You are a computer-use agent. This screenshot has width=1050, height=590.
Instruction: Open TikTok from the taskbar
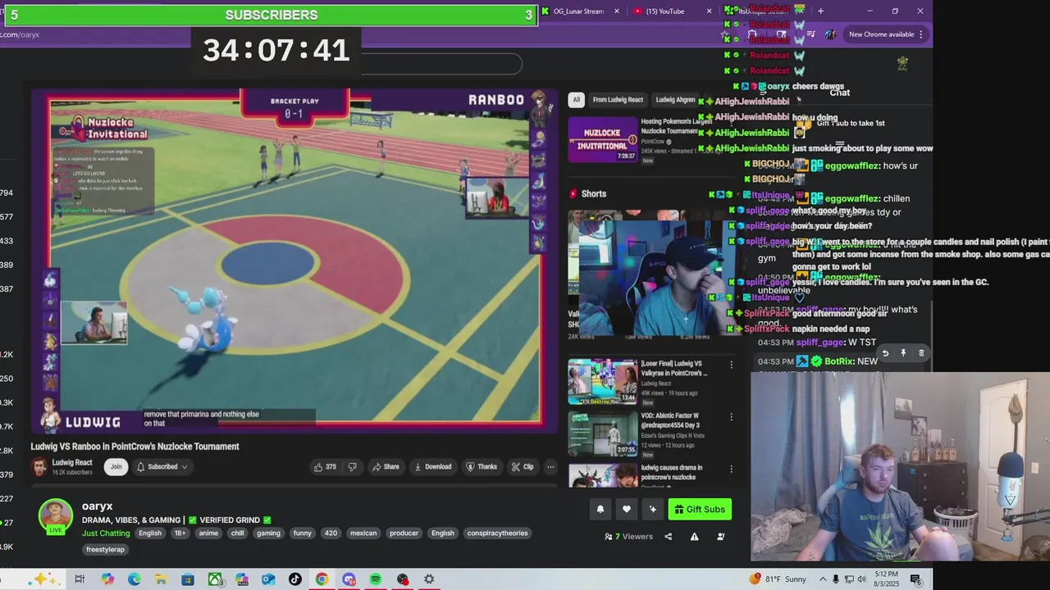295,579
